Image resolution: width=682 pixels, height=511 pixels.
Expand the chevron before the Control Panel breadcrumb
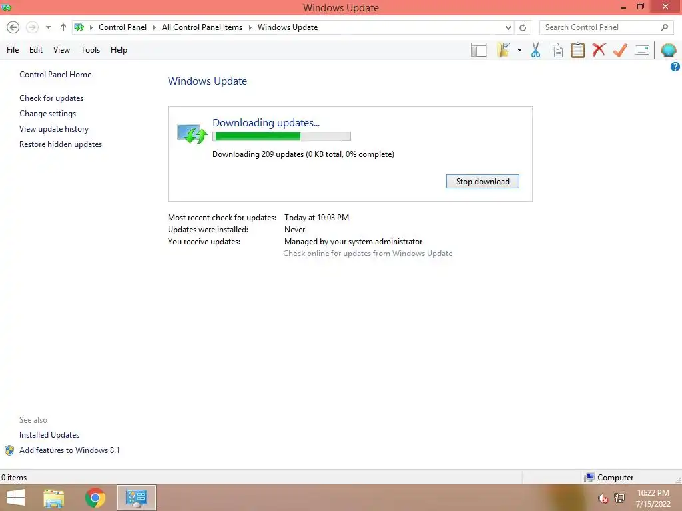91,27
